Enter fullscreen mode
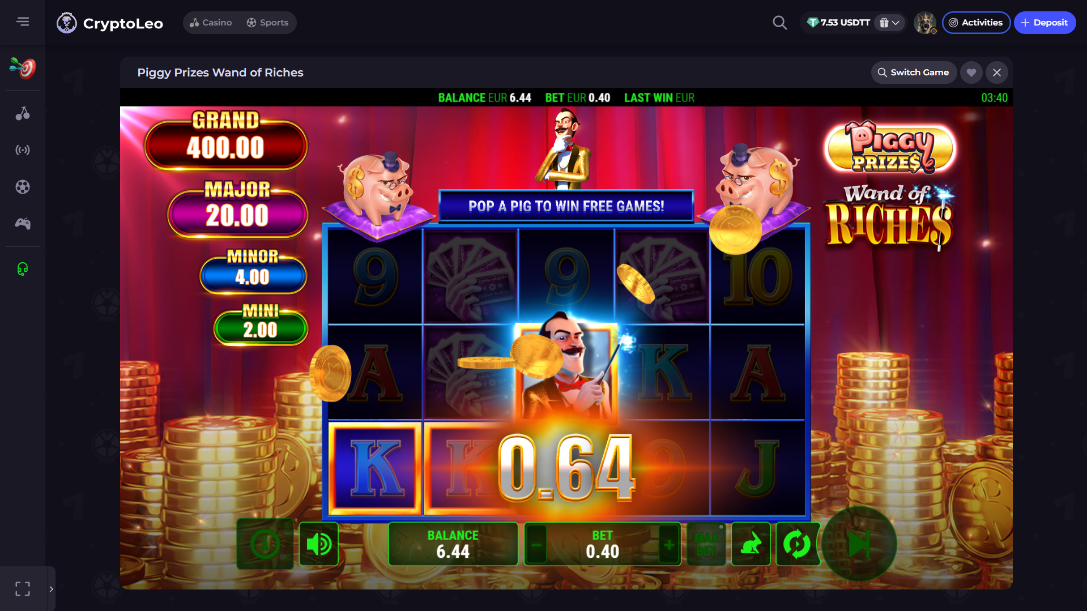This screenshot has width=1087, height=611. click(x=23, y=589)
